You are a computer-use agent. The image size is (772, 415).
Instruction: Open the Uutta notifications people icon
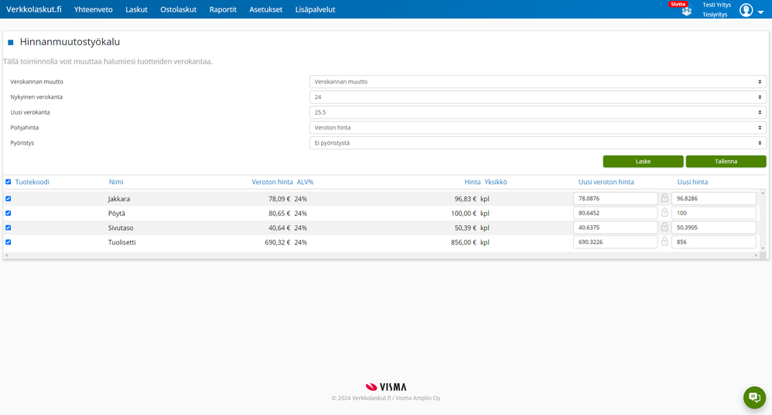click(686, 11)
